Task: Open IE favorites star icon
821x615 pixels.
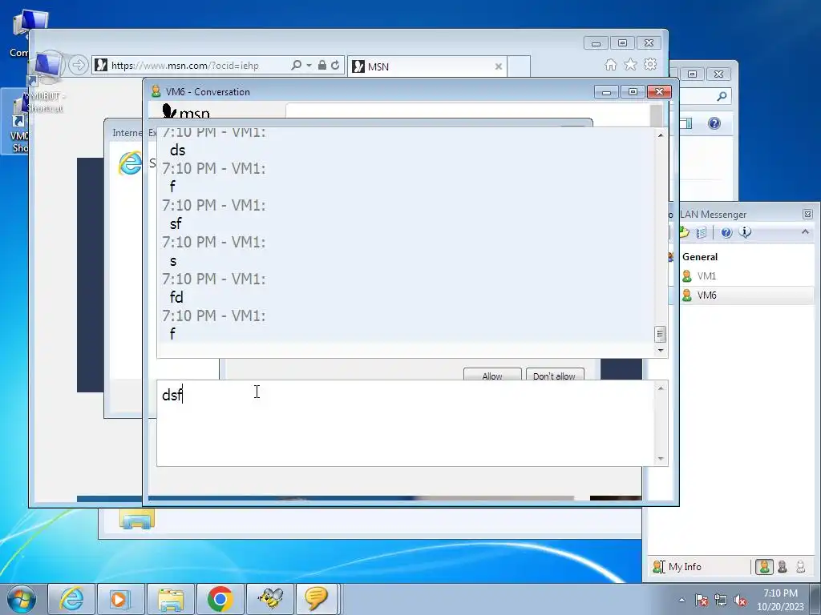Action: pos(630,64)
